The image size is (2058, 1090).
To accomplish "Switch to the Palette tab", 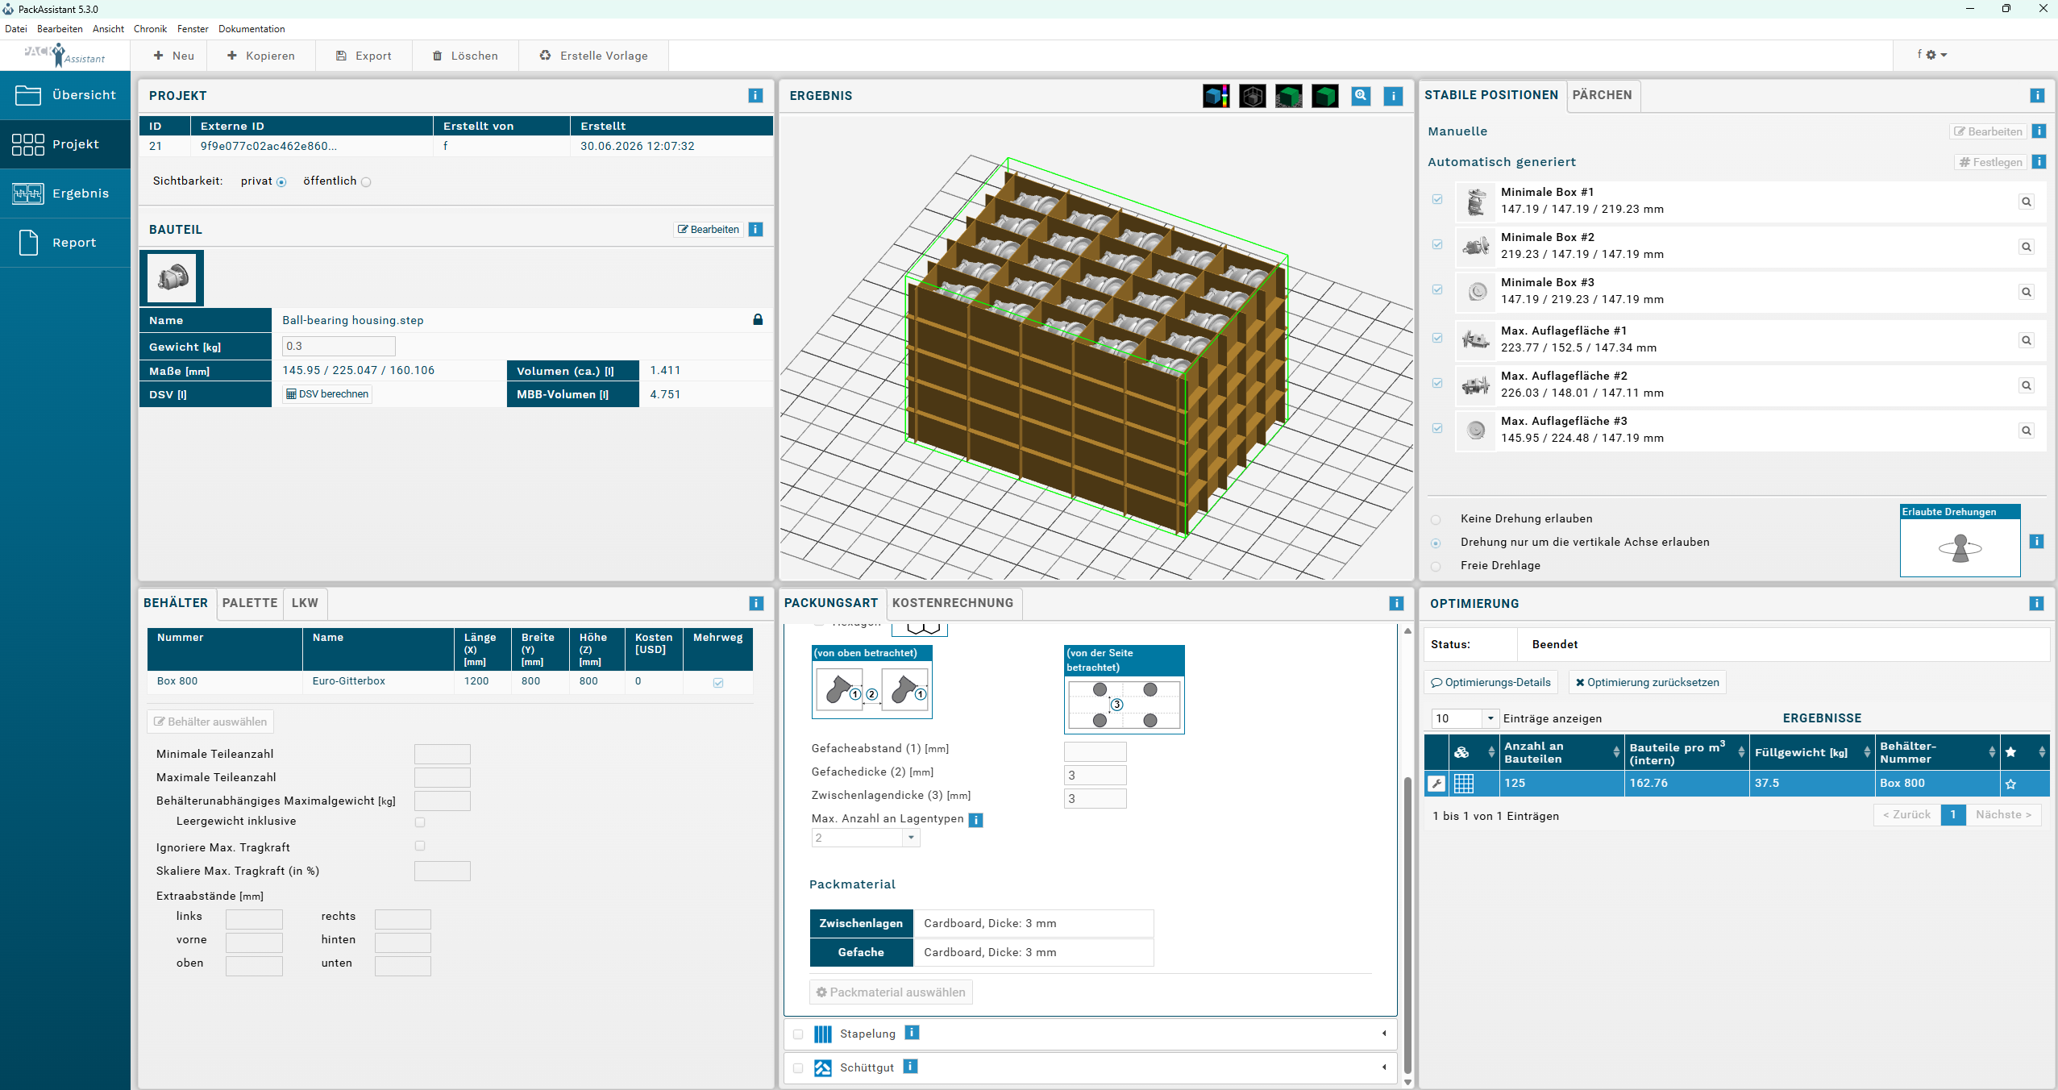I will tap(250, 603).
